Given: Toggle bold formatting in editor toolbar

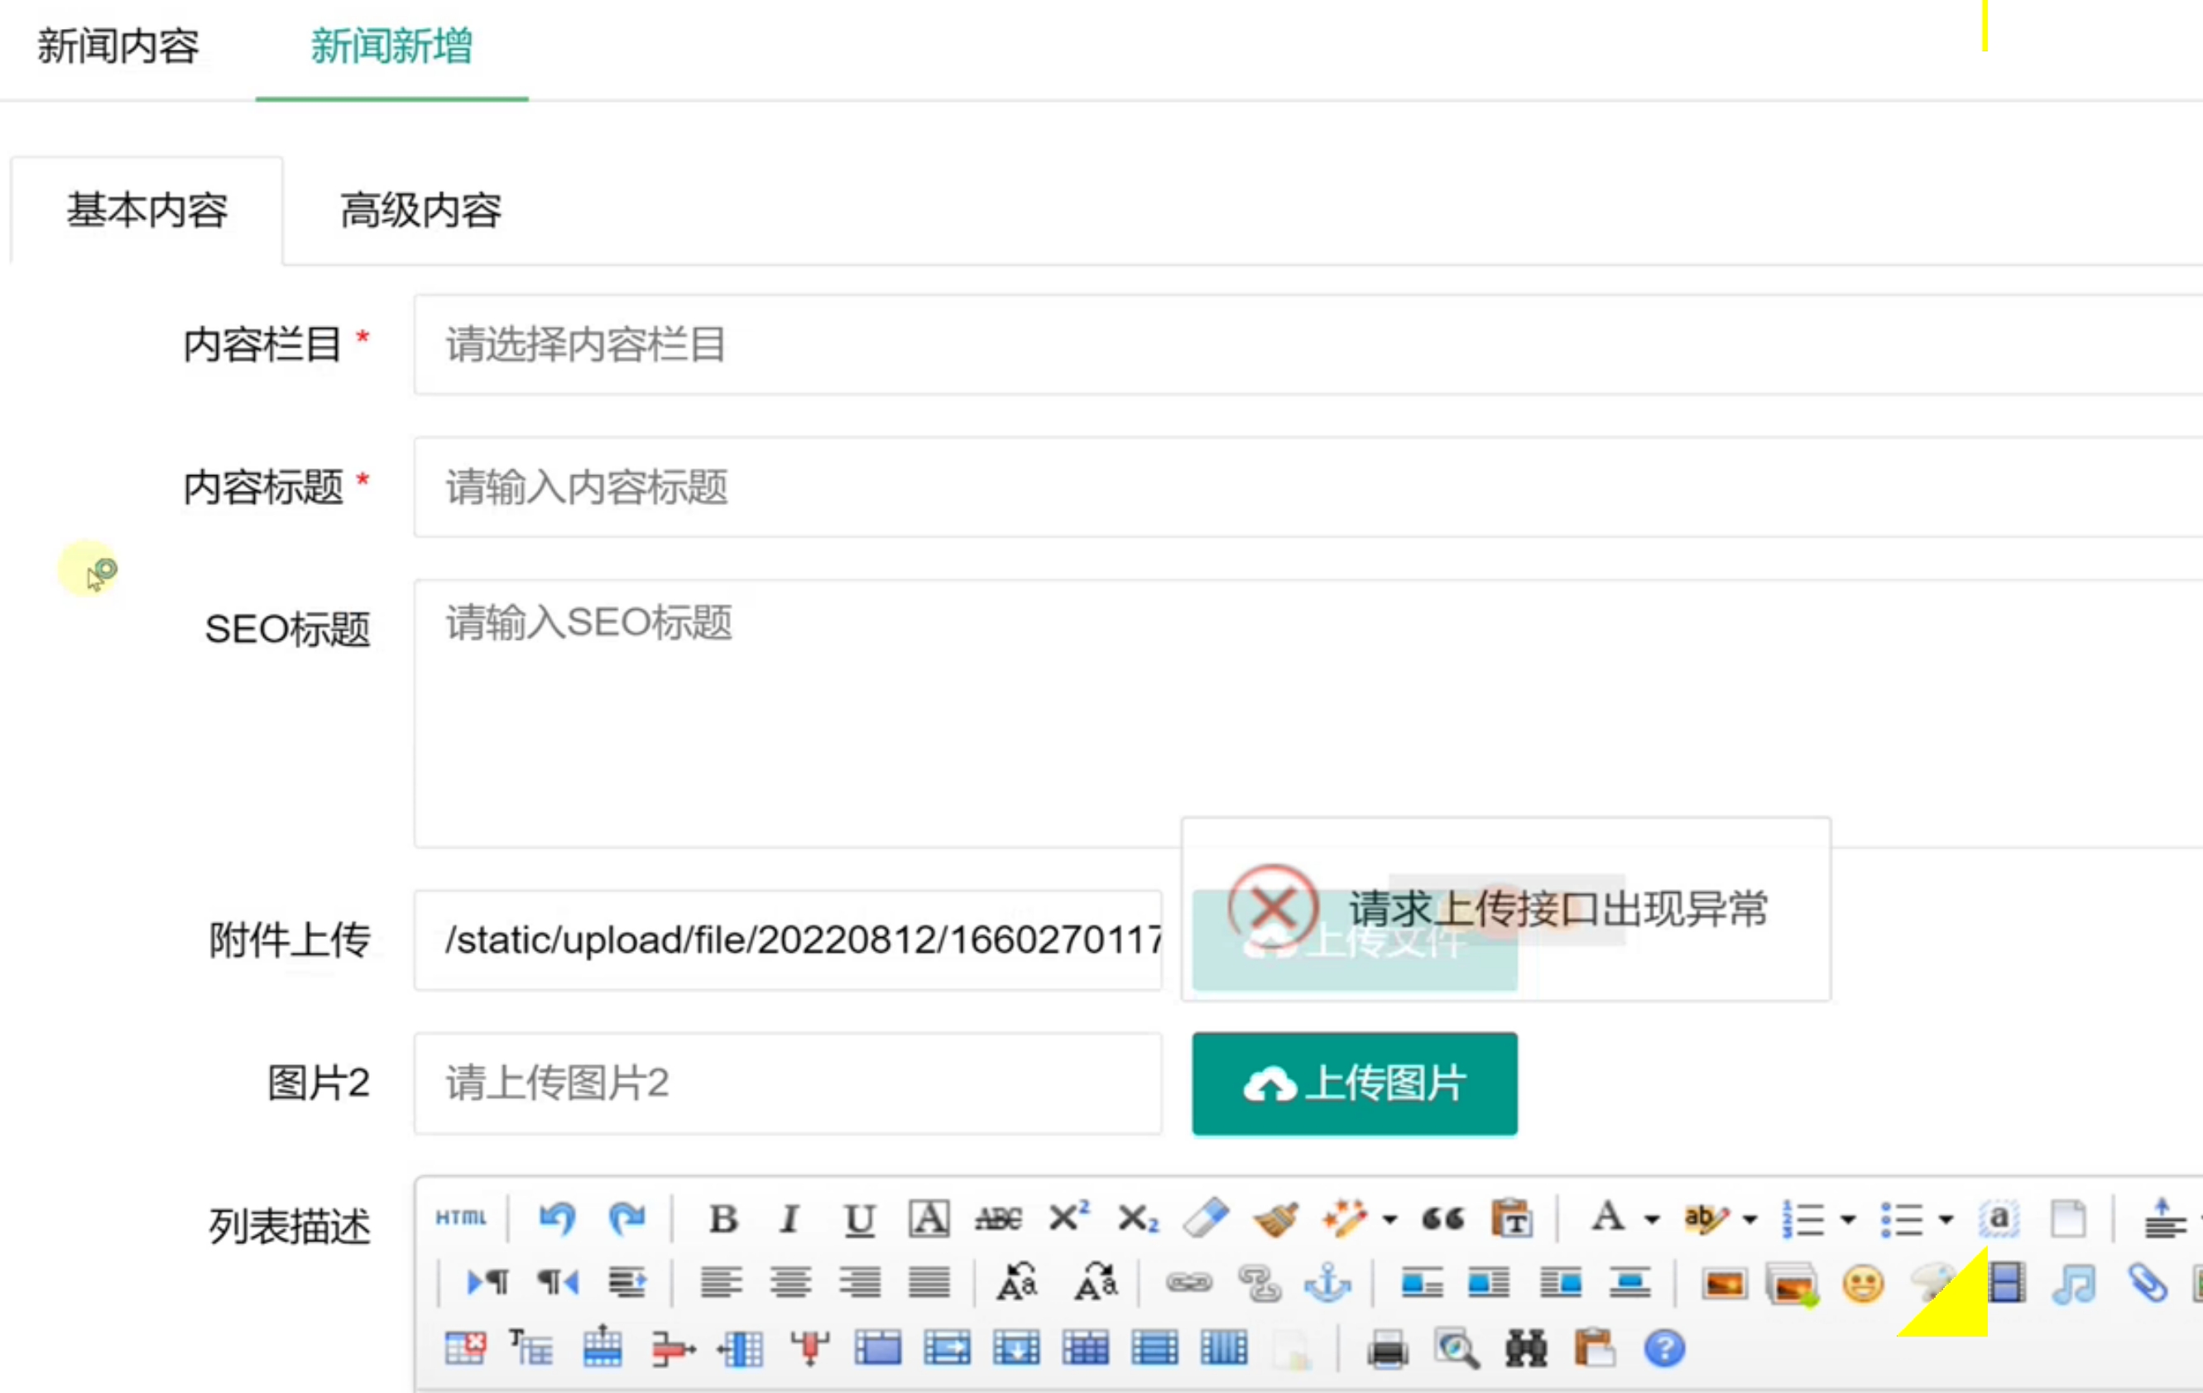Looking at the screenshot, I should pyautogui.click(x=722, y=1218).
